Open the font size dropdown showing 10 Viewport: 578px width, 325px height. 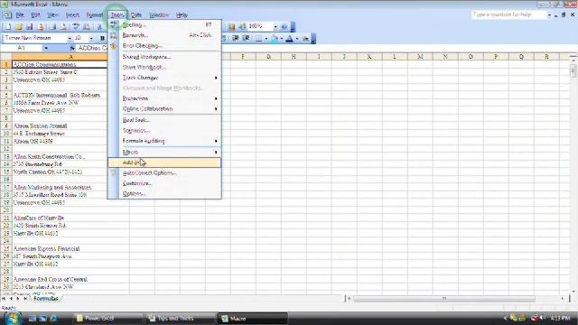coord(91,38)
